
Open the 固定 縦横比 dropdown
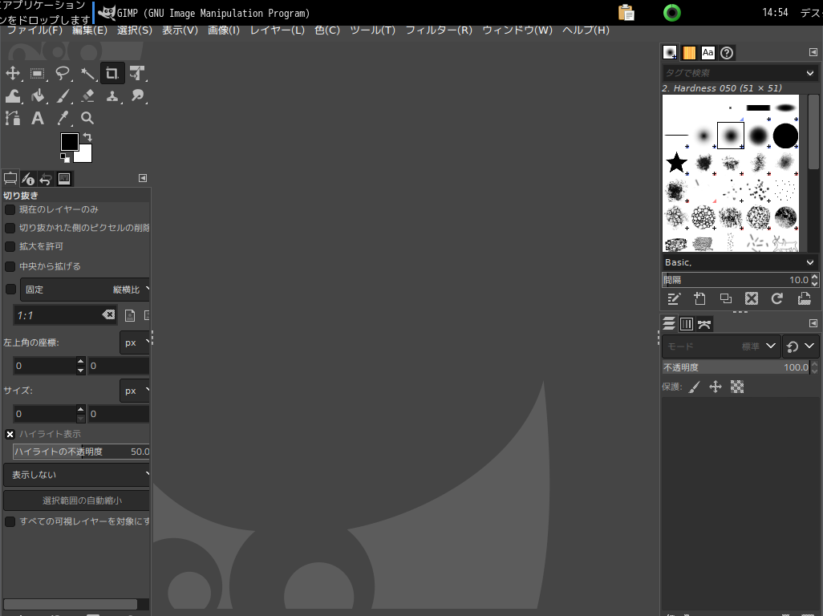[x=85, y=290]
